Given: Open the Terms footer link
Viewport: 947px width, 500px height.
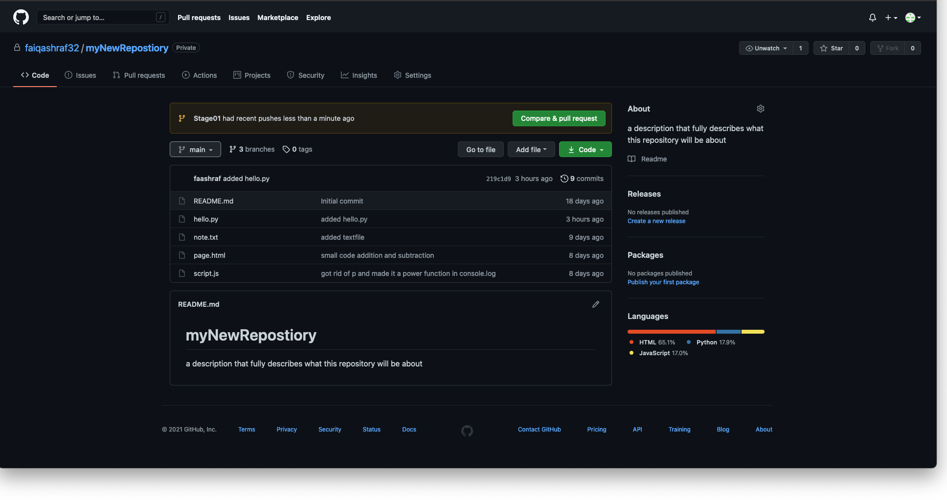Looking at the screenshot, I should tap(247, 430).
